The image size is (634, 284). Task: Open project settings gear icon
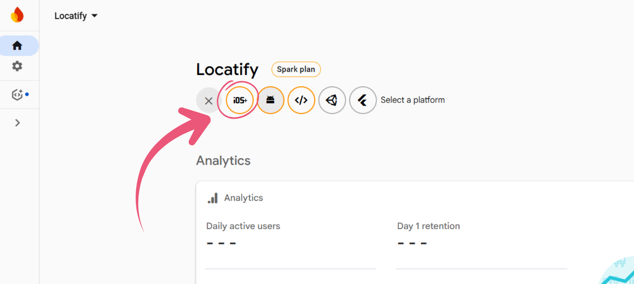point(17,66)
